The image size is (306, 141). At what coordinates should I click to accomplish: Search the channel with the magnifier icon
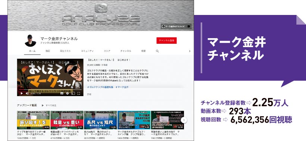pos(157,51)
